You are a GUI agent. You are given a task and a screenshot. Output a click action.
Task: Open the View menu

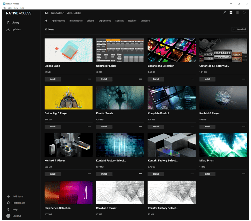[x=16, y=8]
